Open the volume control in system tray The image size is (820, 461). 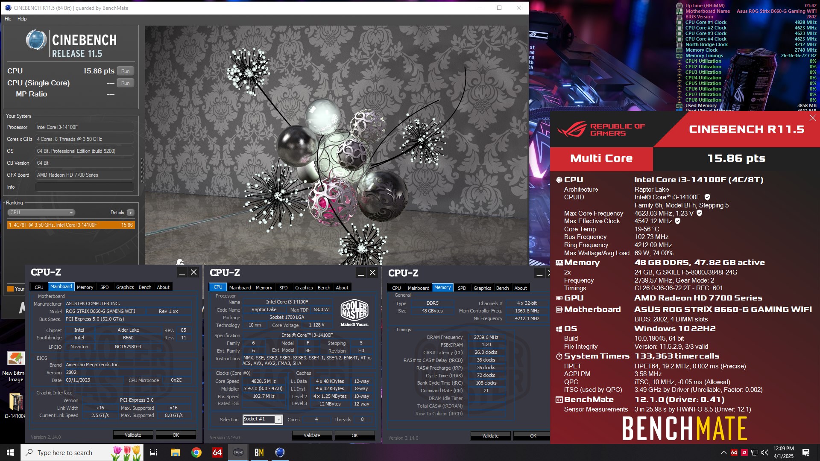tap(765, 452)
